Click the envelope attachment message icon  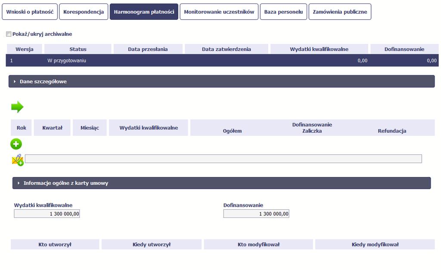[x=18, y=160]
